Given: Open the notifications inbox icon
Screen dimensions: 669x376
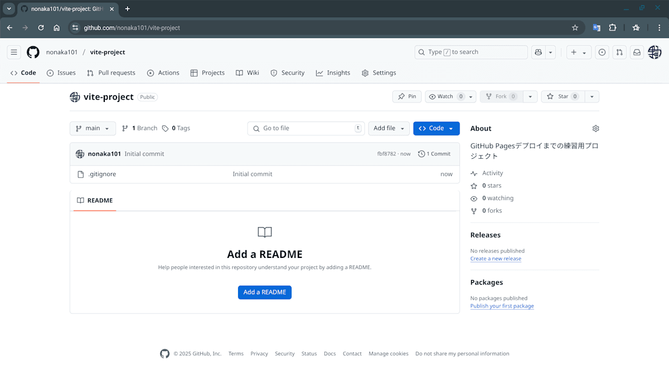Looking at the screenshot, I should 637,52.
